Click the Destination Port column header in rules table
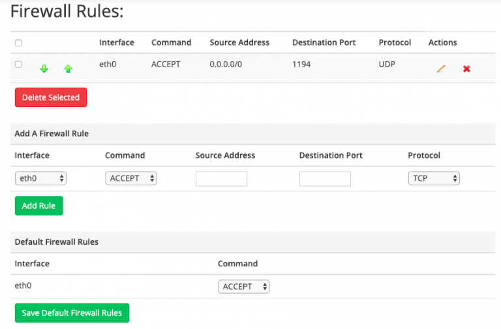The height and width of the screenshot is (329, 501). coord(324,42)
